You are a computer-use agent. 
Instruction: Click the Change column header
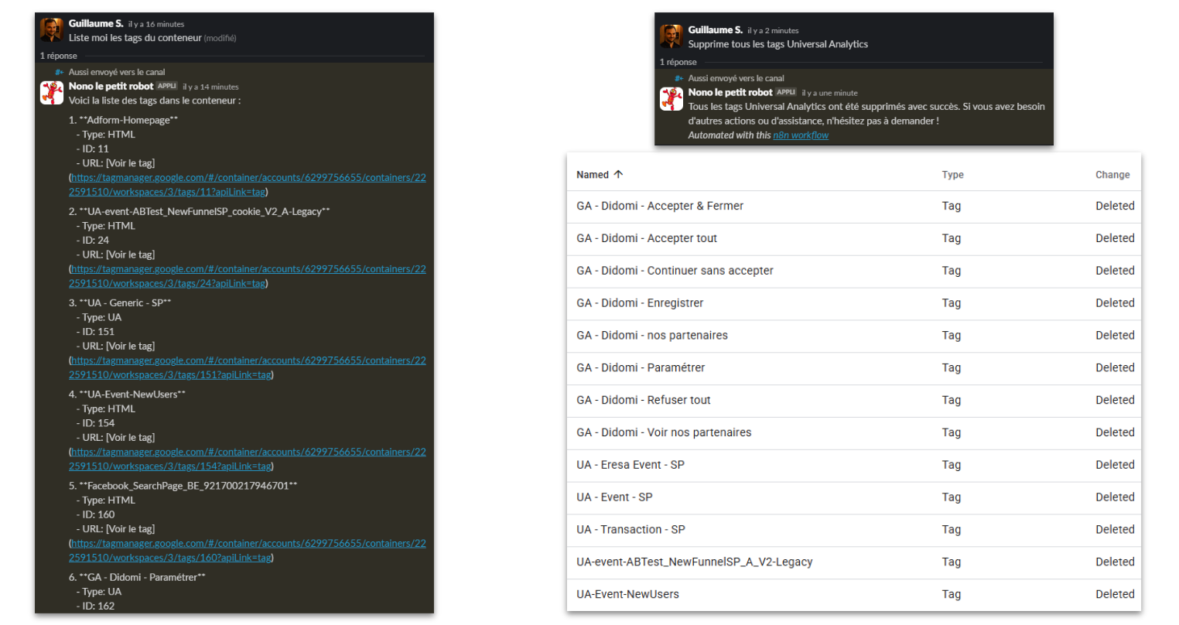[x=1112, y=175]
